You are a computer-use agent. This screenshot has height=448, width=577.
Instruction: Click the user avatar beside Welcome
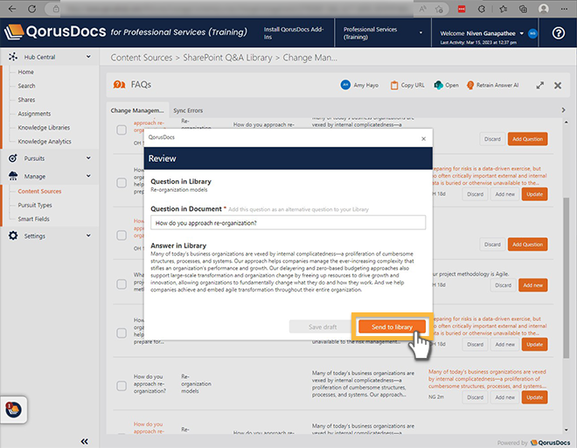532,33
